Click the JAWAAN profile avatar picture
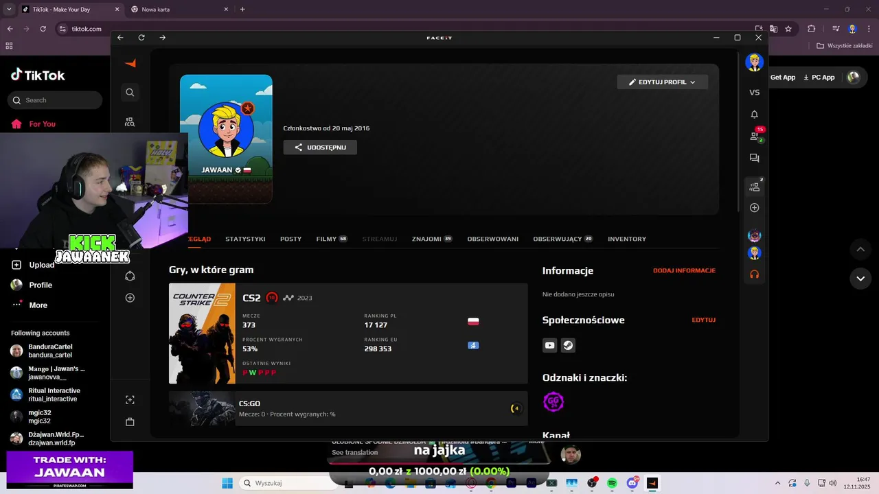The width and height of the screenshot is (879, 494). pos(226,129)
